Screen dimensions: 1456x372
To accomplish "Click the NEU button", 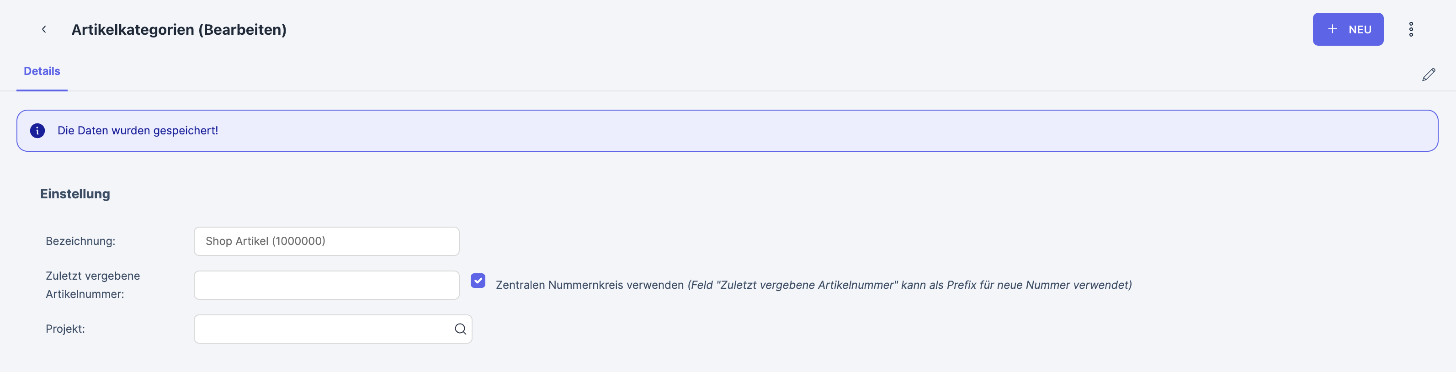I will 1348,29.
